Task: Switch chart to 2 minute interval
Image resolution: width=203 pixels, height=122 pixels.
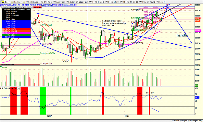Action: pos(96,2)
